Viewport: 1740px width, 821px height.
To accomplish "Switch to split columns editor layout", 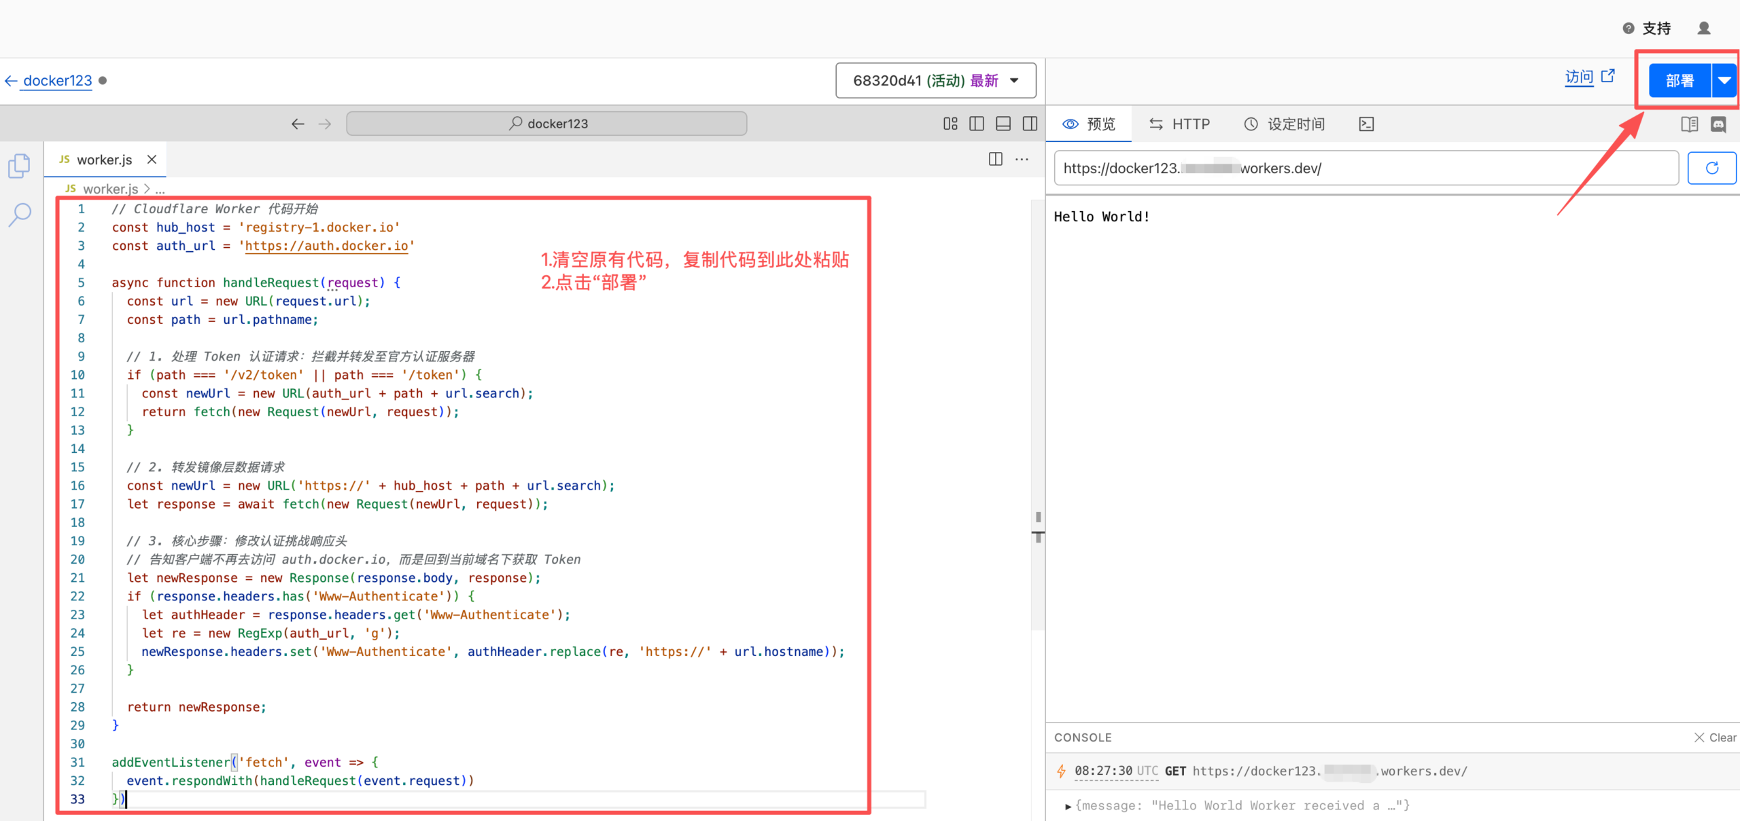I will (977, 123).
